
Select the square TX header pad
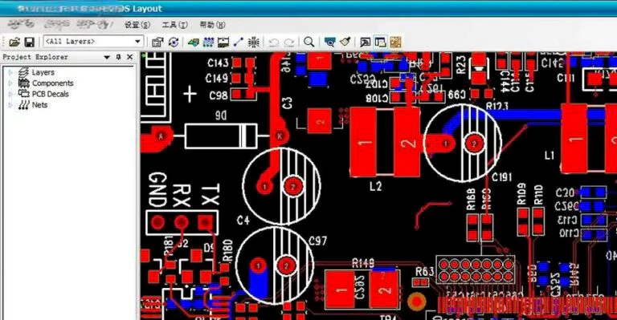pyautogui.click(x=206, y=223)
